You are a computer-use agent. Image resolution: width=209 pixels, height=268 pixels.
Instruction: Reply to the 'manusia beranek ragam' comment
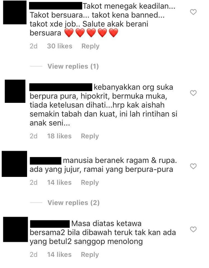click(90, 183)
